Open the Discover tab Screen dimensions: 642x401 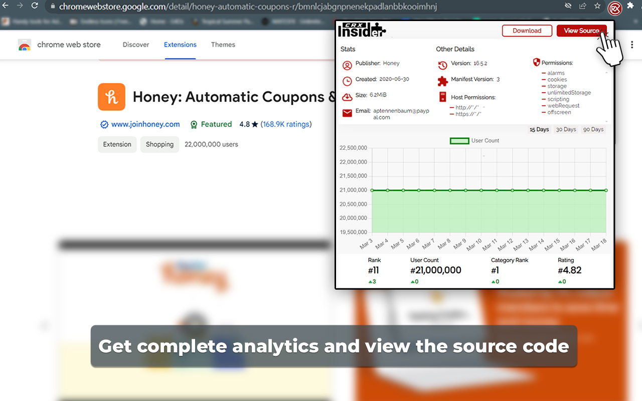click(x=136, y=45)
